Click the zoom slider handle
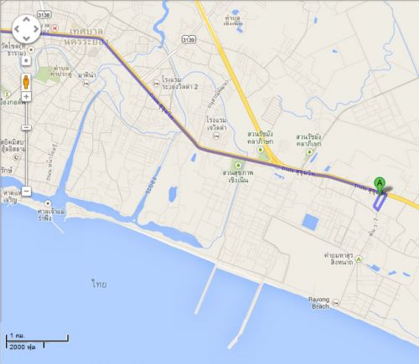 26,128
